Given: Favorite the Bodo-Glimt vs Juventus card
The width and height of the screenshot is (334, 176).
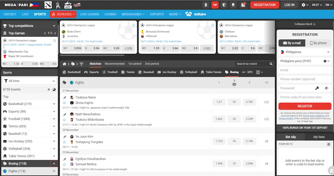Looking at the screenshot, I should point(134,25).
